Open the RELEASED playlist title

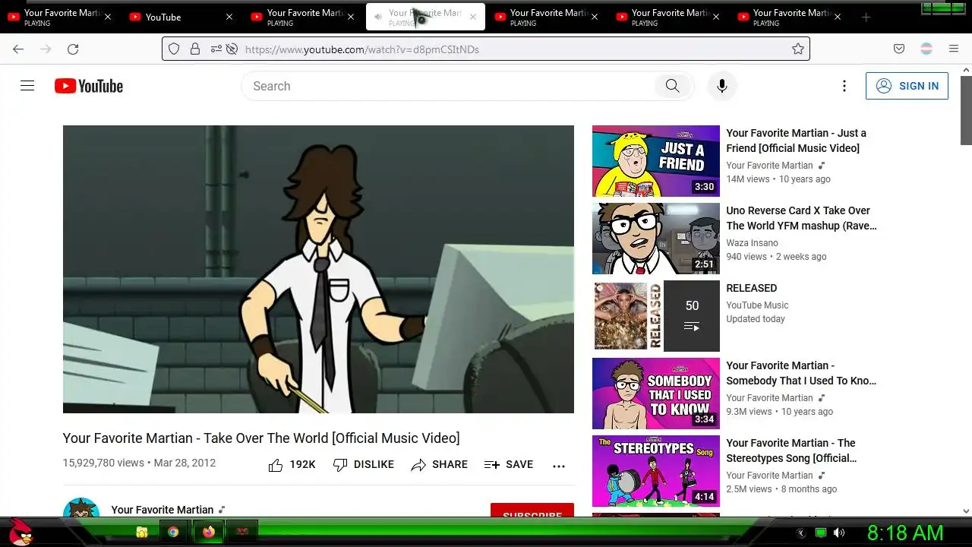point(751,288)
